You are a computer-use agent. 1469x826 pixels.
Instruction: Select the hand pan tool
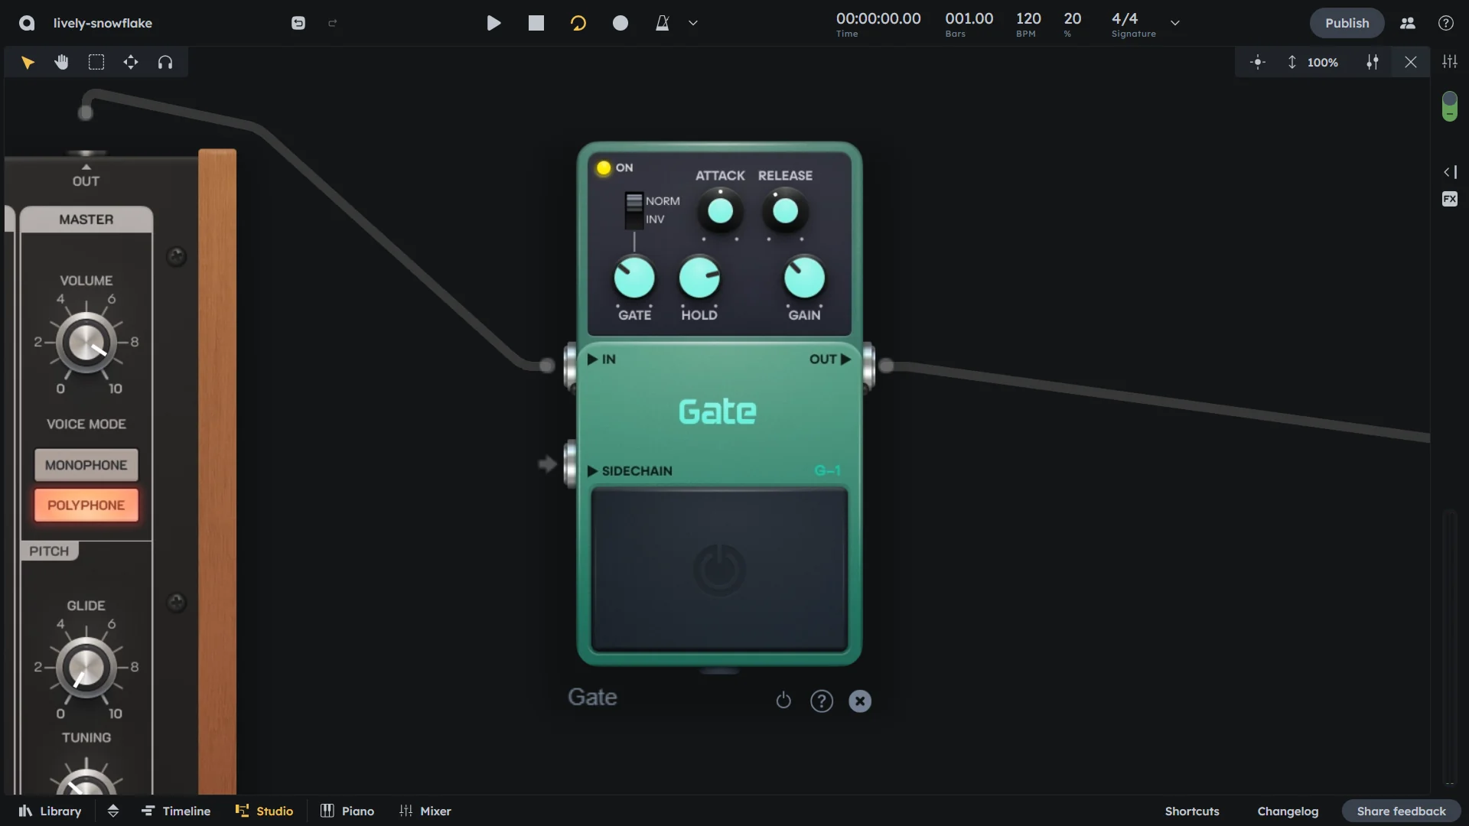point(61,62)
